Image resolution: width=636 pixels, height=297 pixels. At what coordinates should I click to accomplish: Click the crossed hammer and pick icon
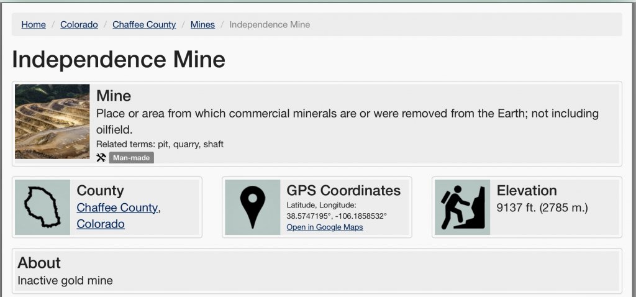click(x=101, y=158)
